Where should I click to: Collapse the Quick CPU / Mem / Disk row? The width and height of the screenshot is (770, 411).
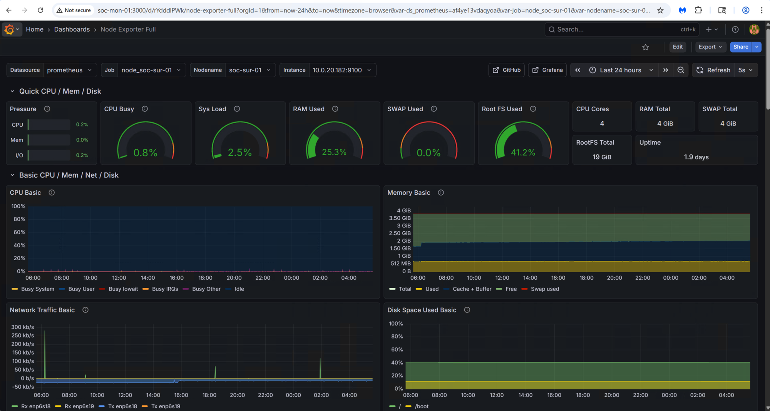click(12, 91)
